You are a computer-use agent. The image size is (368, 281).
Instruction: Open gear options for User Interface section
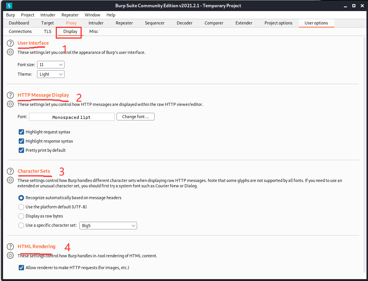point(10,52)
